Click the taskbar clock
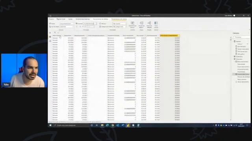Image resolution: width=252 pixels, height=141 pixels. tap(241, 125)
